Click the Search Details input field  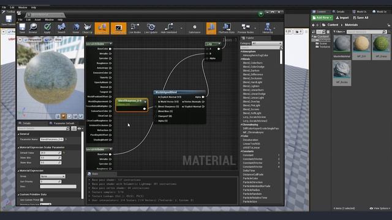(43, 128)
